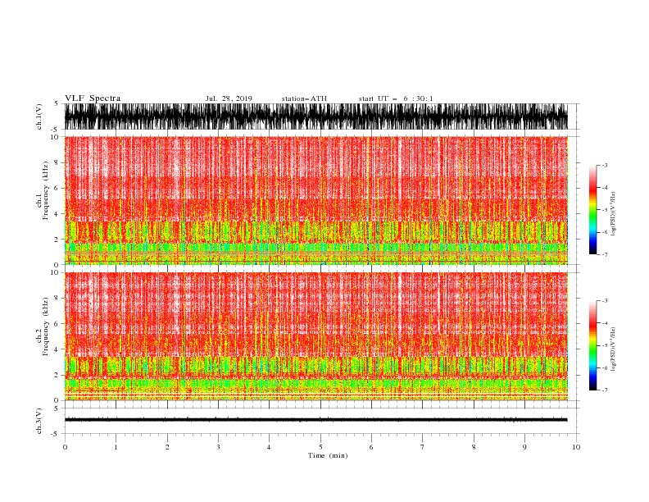Click the time axis tick label "5"
The width and height of the screenshot is (649, 502).
click(320, 447)
